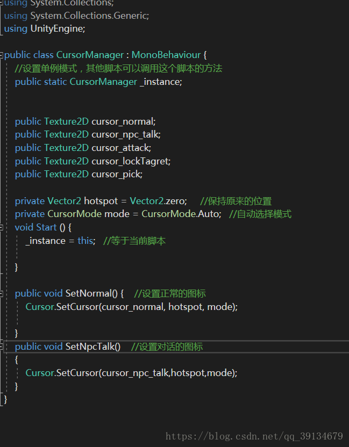
Task: Click "CursorManager" in the class declaration
Action: [x=90, y=55]
